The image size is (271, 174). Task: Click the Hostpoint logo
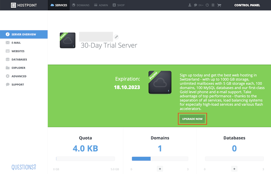pyautogui.click(x=24, y=5)
